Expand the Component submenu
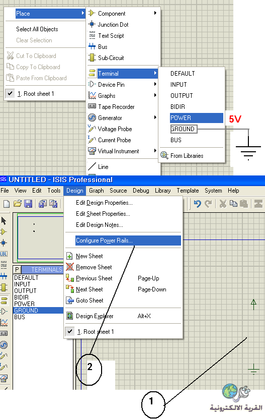The height and width of the screenshot is (419, 265). 123,13
